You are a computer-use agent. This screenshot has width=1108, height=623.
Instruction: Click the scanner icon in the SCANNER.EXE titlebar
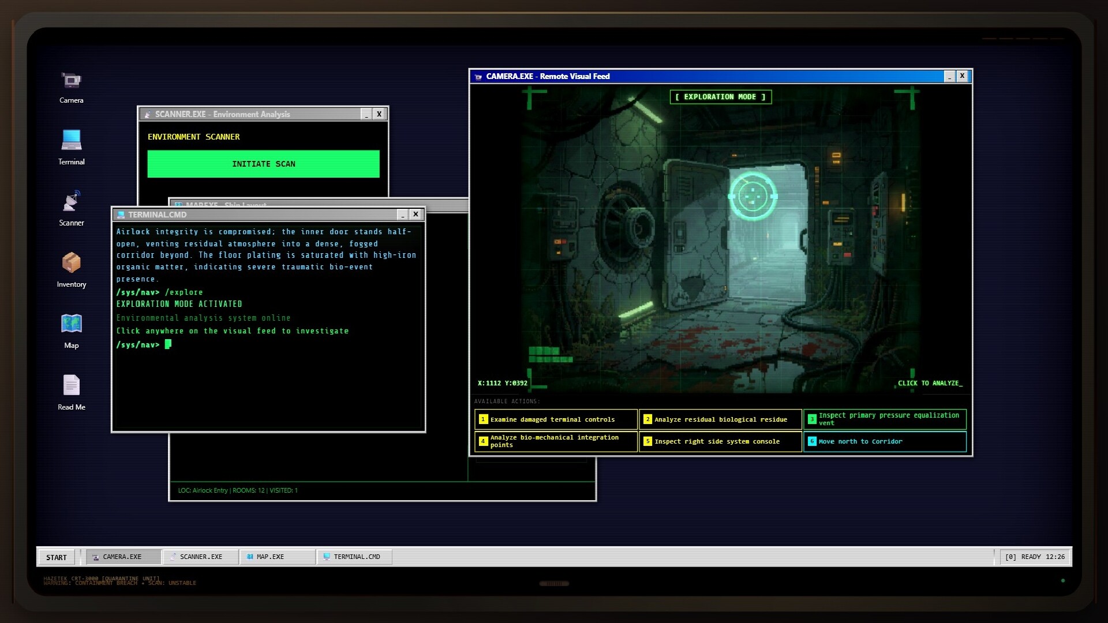148,114
